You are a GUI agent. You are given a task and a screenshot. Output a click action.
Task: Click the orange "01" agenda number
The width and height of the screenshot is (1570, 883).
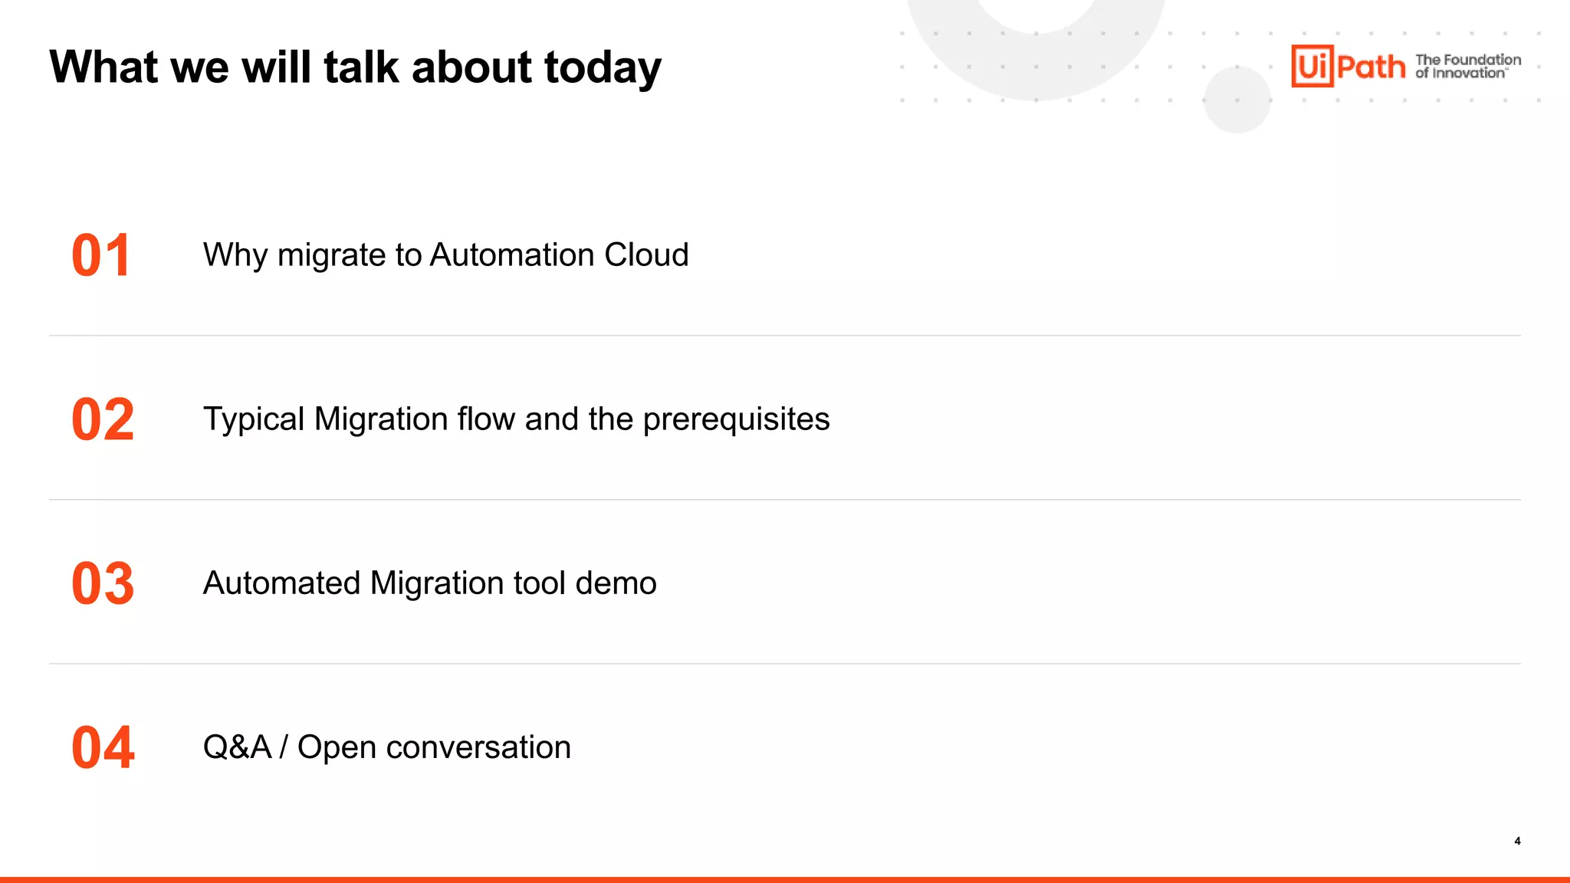coord(101,255)
